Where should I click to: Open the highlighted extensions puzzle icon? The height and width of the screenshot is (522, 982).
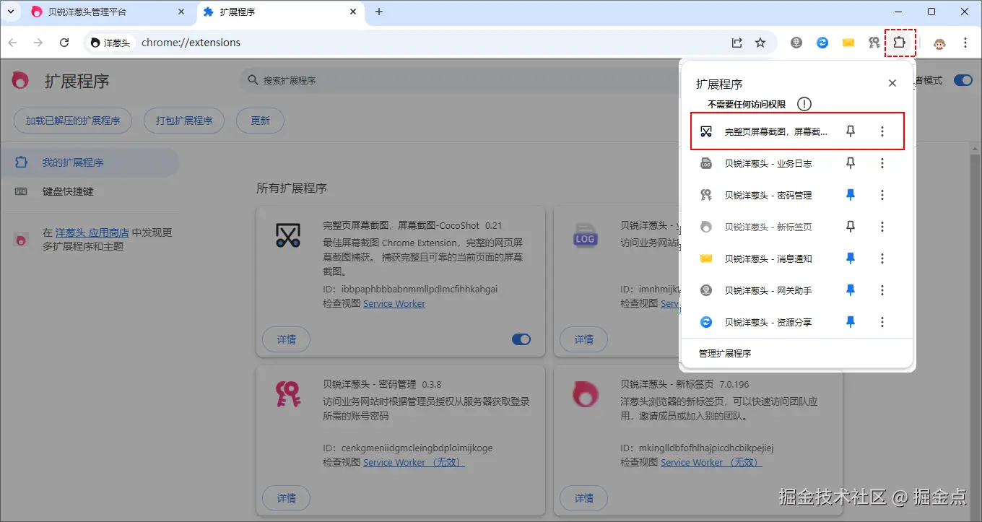click(x=900, y=43)
